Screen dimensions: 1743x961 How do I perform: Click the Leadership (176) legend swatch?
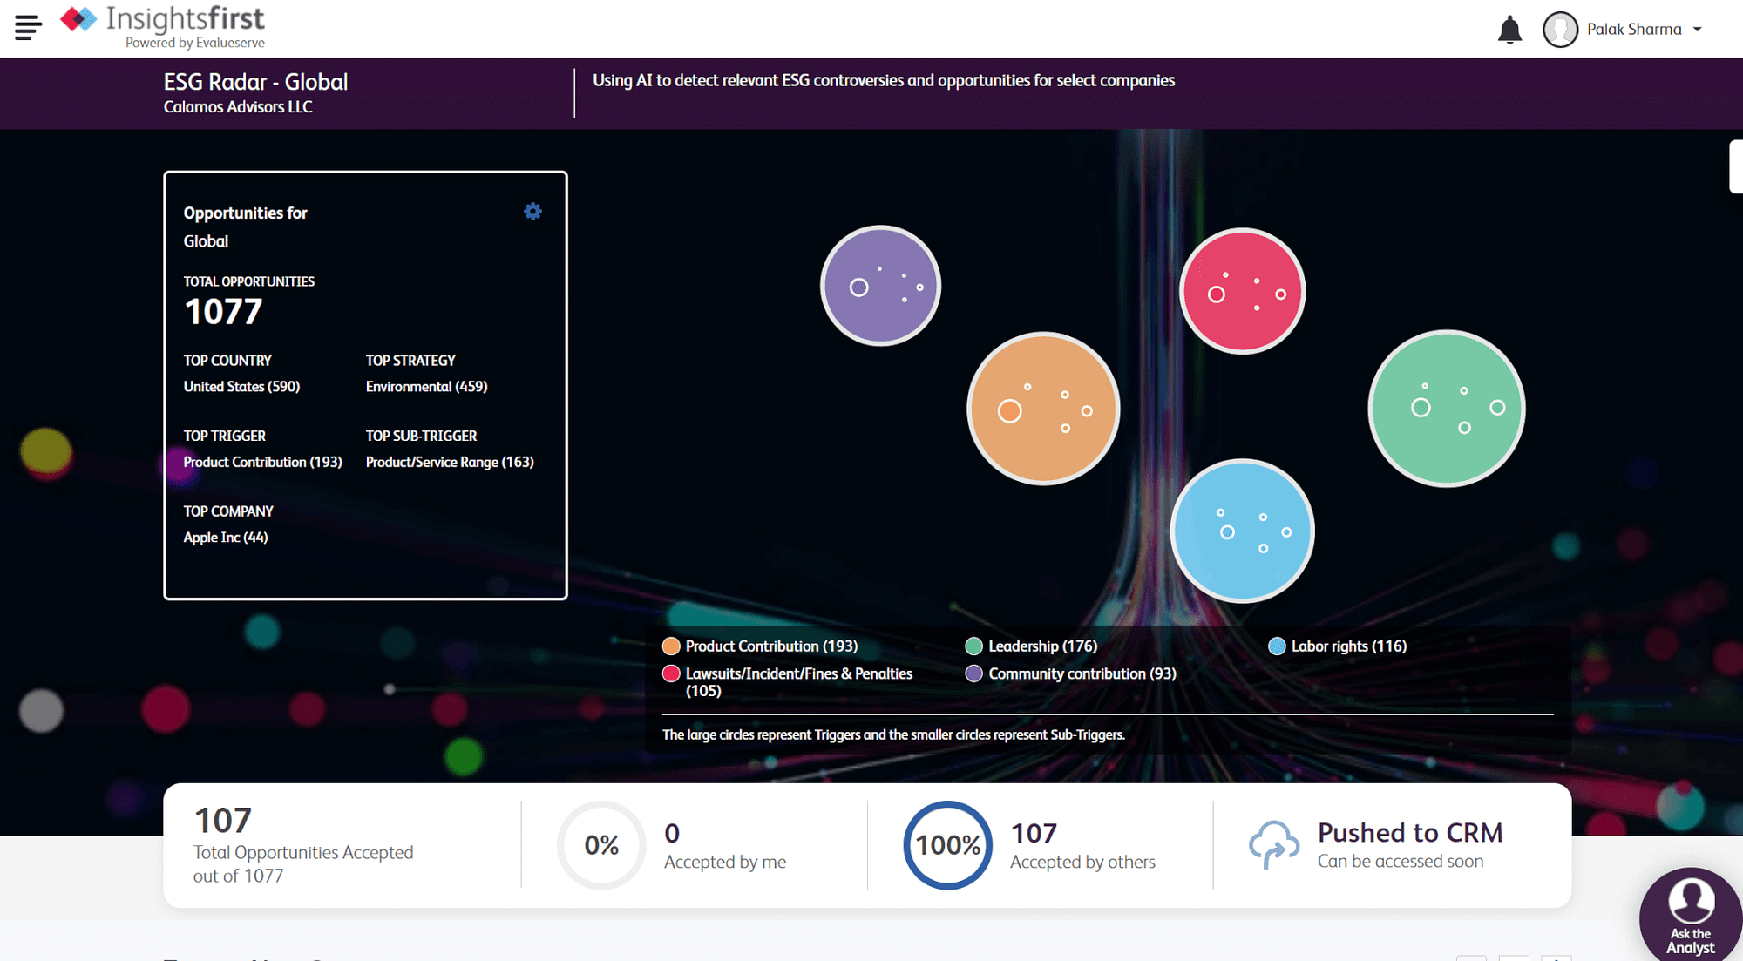[974, 646]
